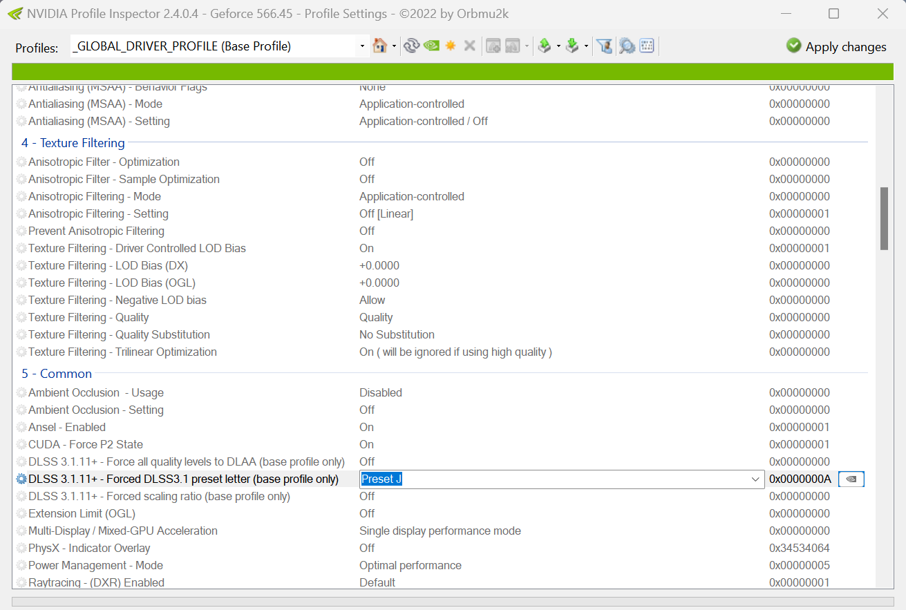The height and width of the screenshot is (610, 906).
Task: Click the gear icon beside CUDA - Force P2 State
Action: click(21, 445)
